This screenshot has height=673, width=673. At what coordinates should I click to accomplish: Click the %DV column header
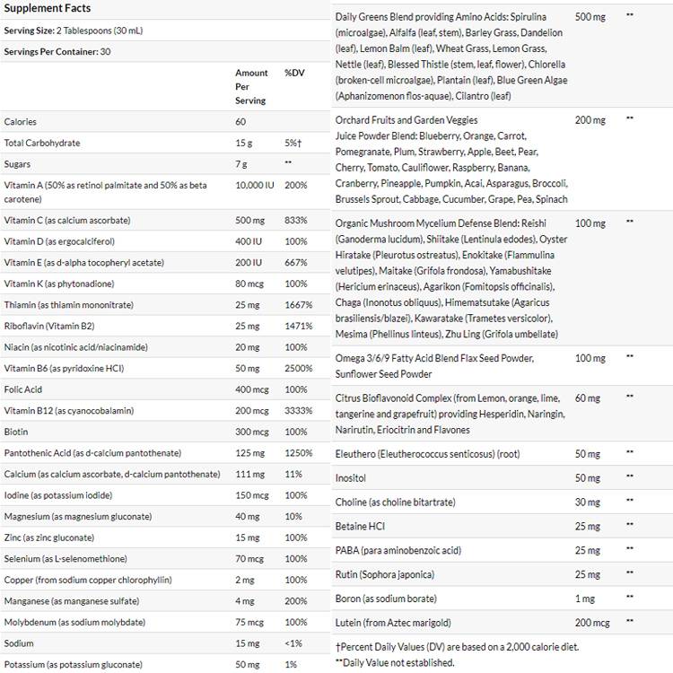[x=294, y=74]
